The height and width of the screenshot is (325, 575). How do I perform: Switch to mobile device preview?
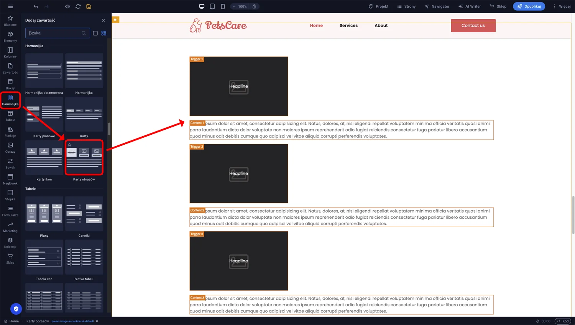pyautogui.click(x=223, y=7)
